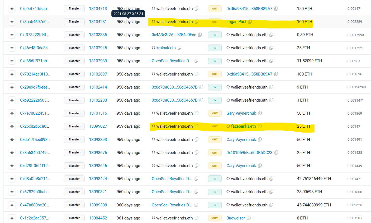Click the eye icon beside 0x78214ac3f18

12,74
